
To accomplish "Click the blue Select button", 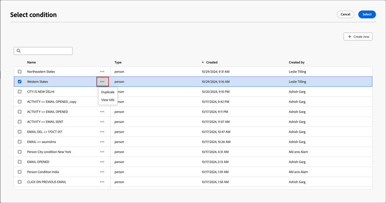I will click(367, 14).
